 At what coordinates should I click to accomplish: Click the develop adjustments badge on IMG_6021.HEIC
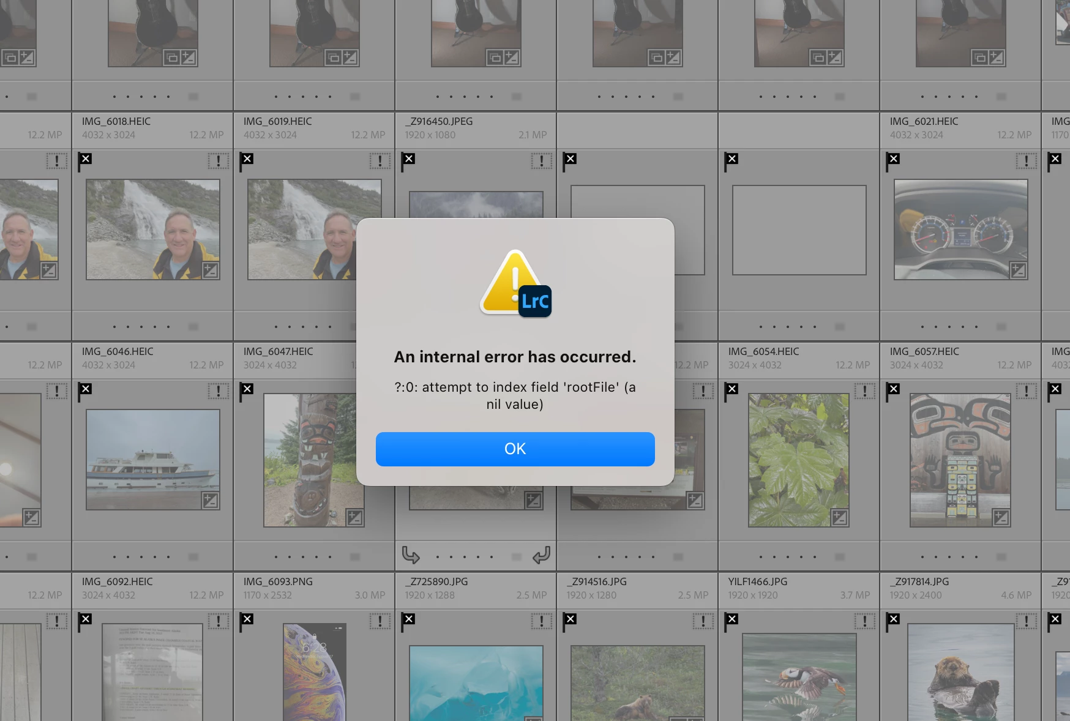point(1019,271)
